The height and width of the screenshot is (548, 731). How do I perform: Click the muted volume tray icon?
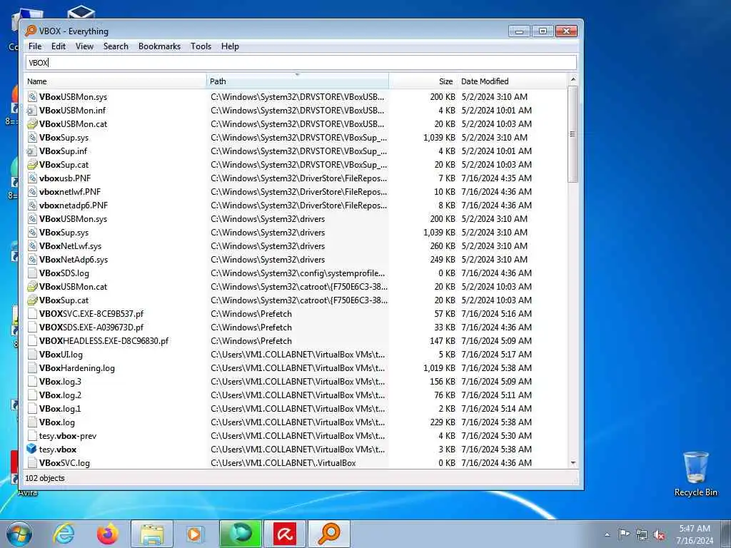(659, 535)
